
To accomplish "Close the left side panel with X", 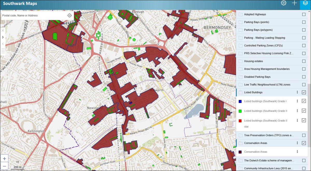I will tap(3, 31).
